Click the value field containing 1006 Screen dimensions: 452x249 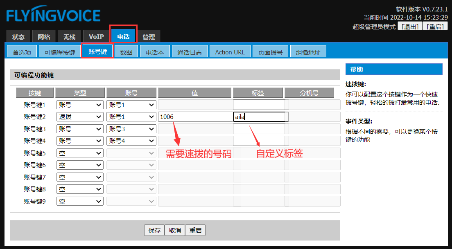pyautogui.click(x=194, y=117)
